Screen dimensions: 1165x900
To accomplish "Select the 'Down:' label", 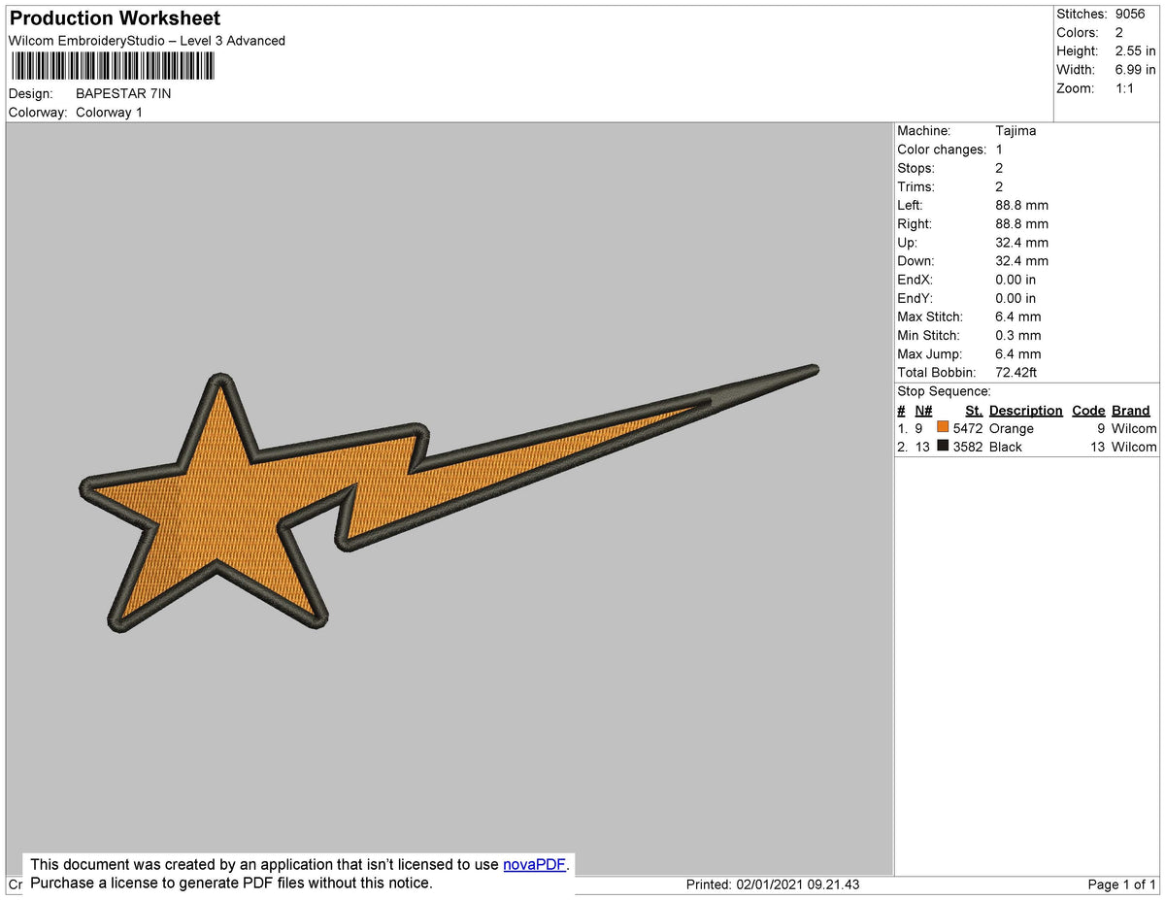I will [x=915, y=261].
